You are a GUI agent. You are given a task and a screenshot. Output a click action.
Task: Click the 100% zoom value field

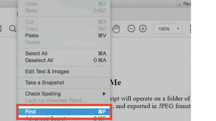164,29
